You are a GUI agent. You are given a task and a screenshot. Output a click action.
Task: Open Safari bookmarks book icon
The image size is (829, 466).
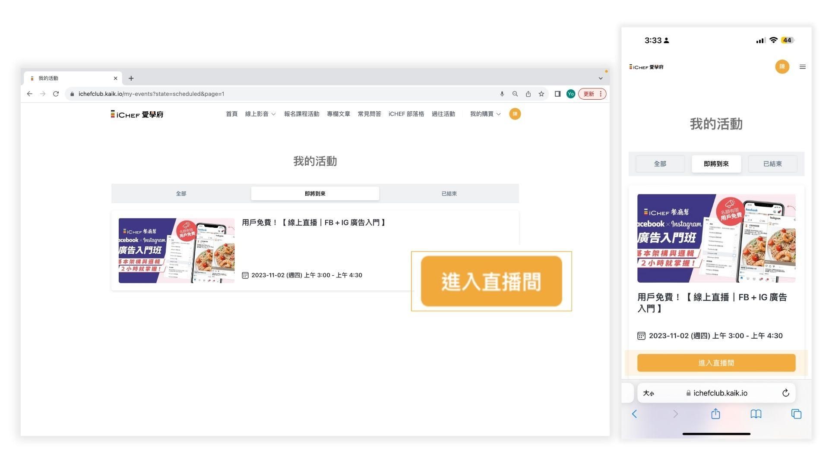[756, 414]
